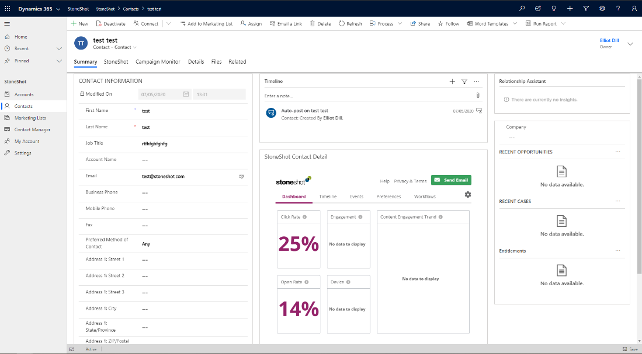Open the StoneShot Preferences tab
This screenshot has width=642, height=354.
[388, 197]
